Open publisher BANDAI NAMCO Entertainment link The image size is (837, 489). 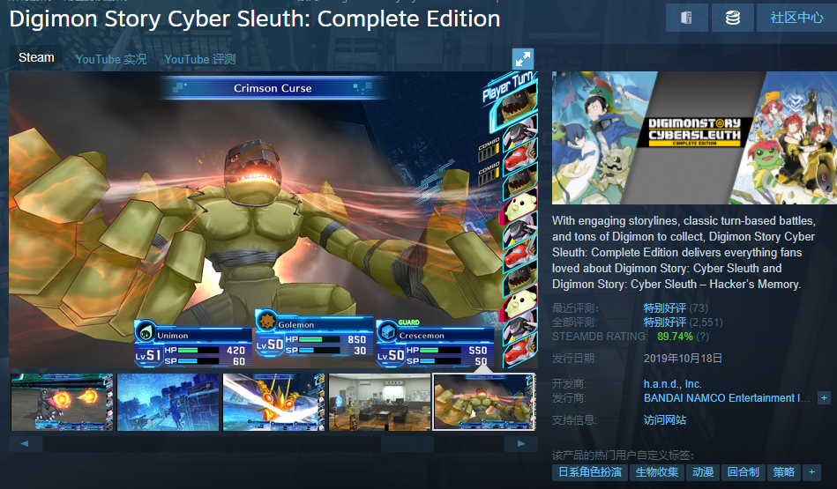click(727, 398)
